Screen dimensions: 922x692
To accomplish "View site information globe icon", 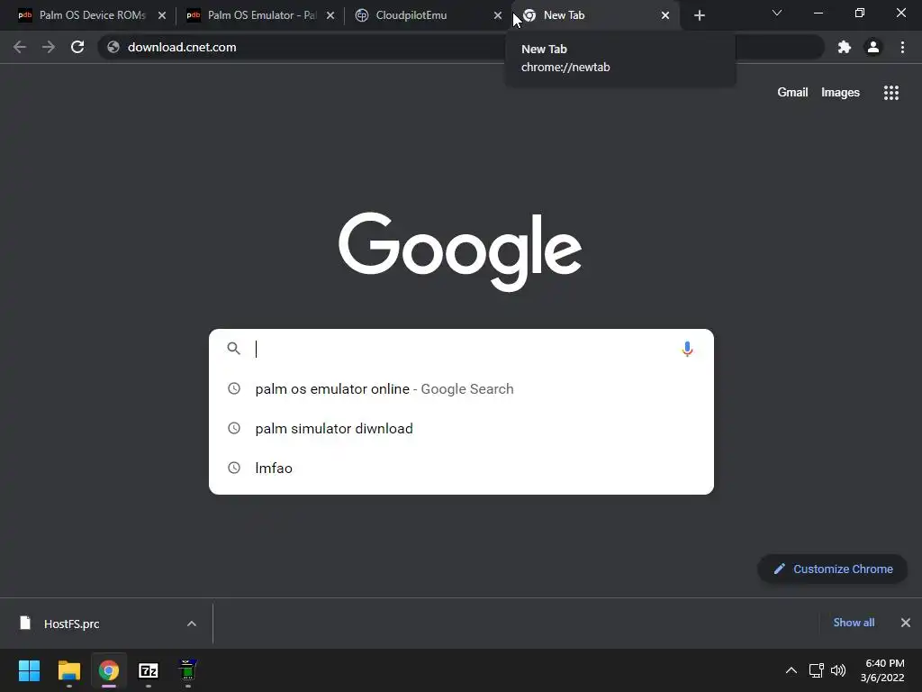I will (113, 47).
